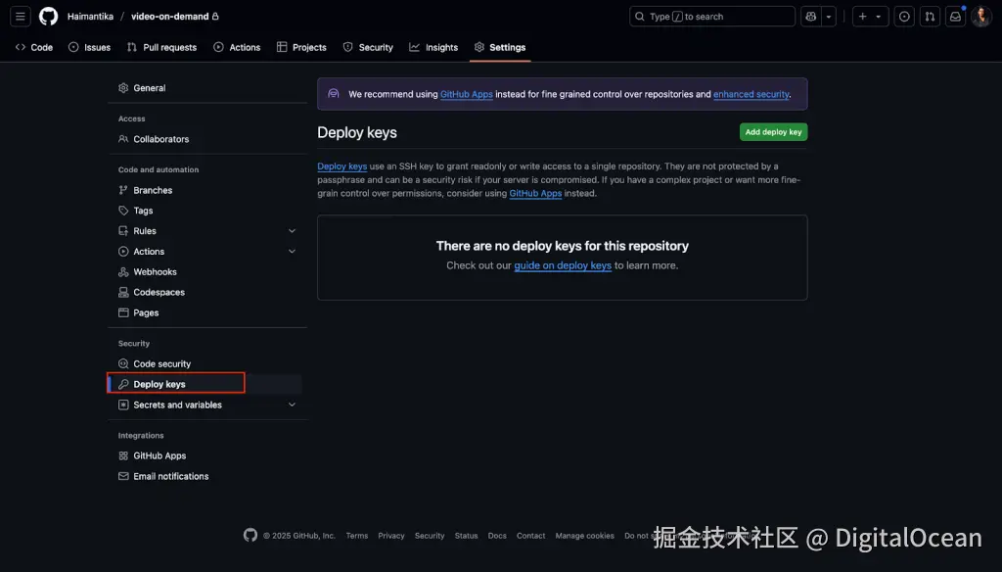Open Deploy keys link in description
1002x572 pixels.
[x=342, y=167]
